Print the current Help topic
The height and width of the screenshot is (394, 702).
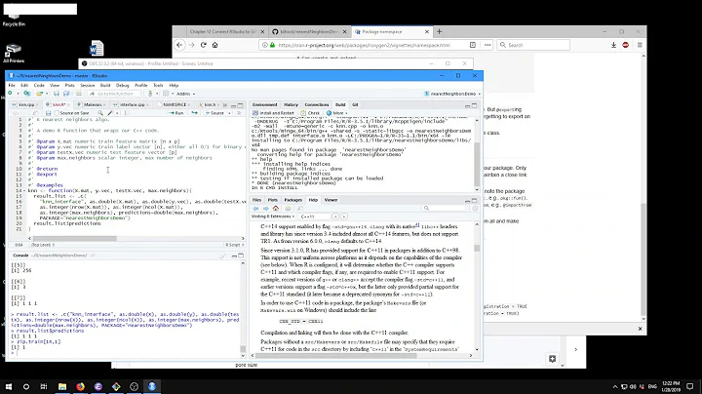[288, 208]
